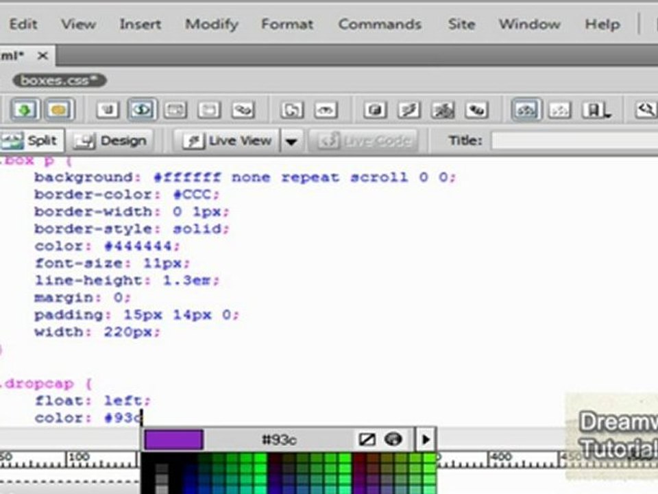Open the color palette flyout arrow
The height and width of the screenshot is (494, 658).
(426, 439)
